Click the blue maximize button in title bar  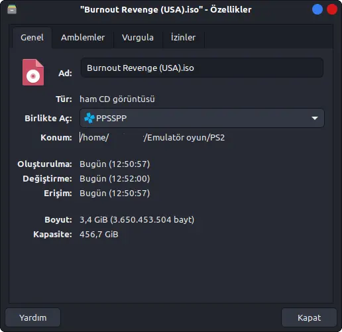(317, 9)
